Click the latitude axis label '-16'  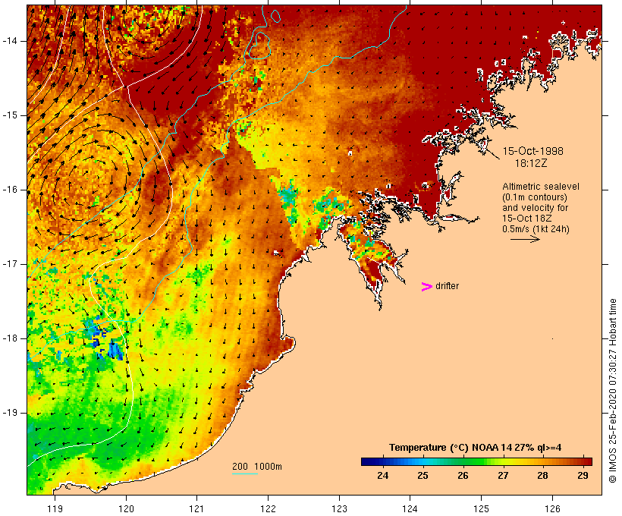click(x=10, y=190)
